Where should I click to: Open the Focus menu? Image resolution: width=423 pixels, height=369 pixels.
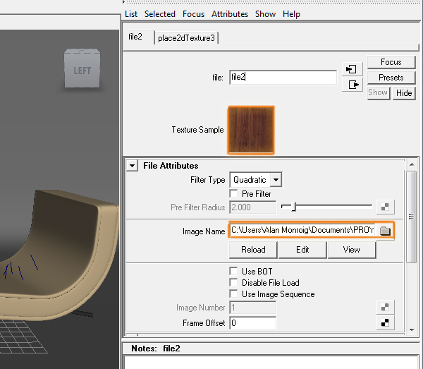[x=193, y=14]
